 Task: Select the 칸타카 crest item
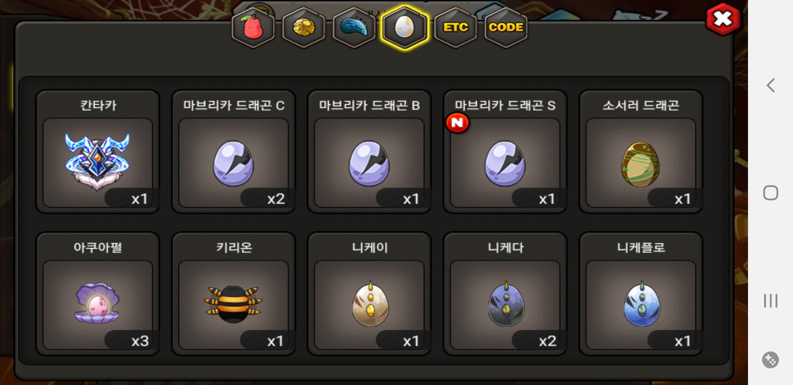click(98, 152)
